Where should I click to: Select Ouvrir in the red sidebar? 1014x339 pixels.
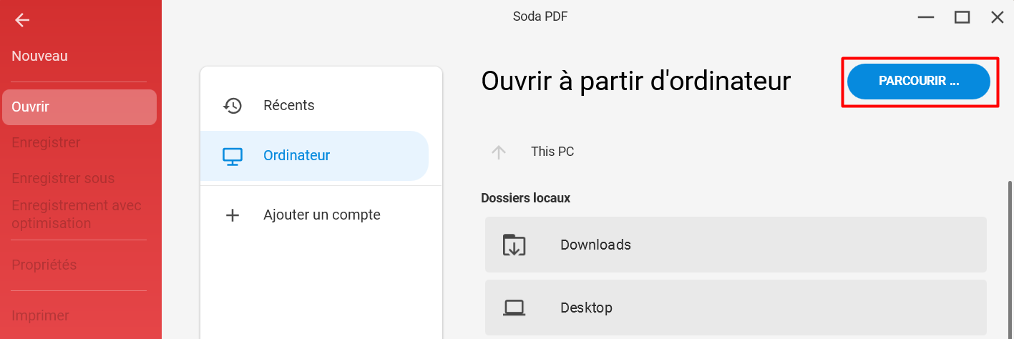click(x=79, y=107)
